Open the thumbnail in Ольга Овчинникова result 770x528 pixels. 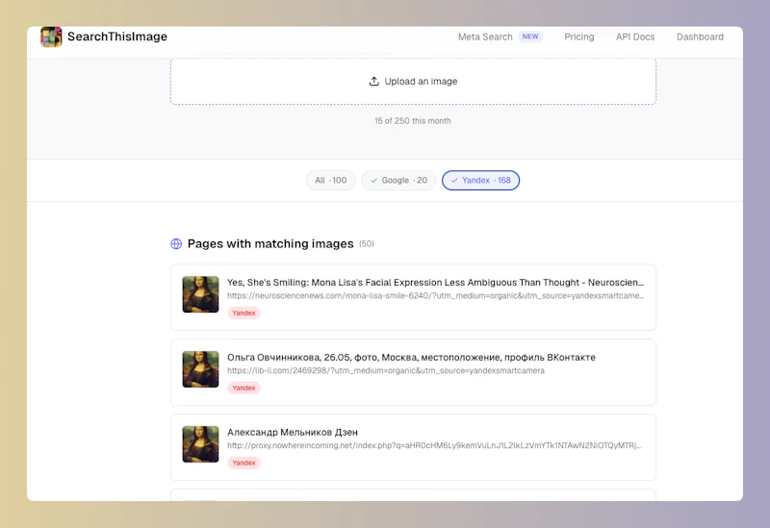200,369
